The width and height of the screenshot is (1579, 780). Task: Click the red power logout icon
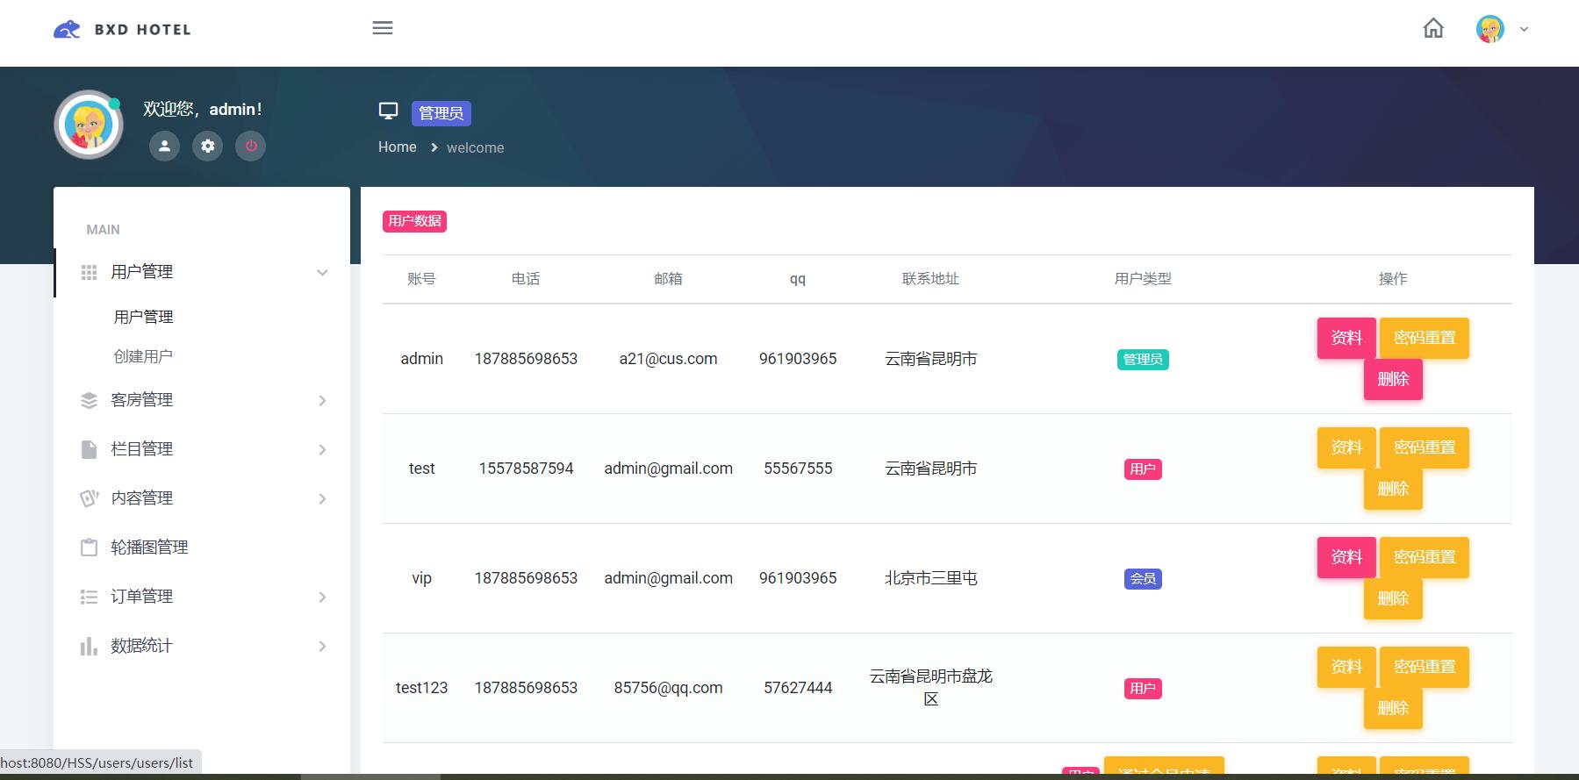[251, 146]
